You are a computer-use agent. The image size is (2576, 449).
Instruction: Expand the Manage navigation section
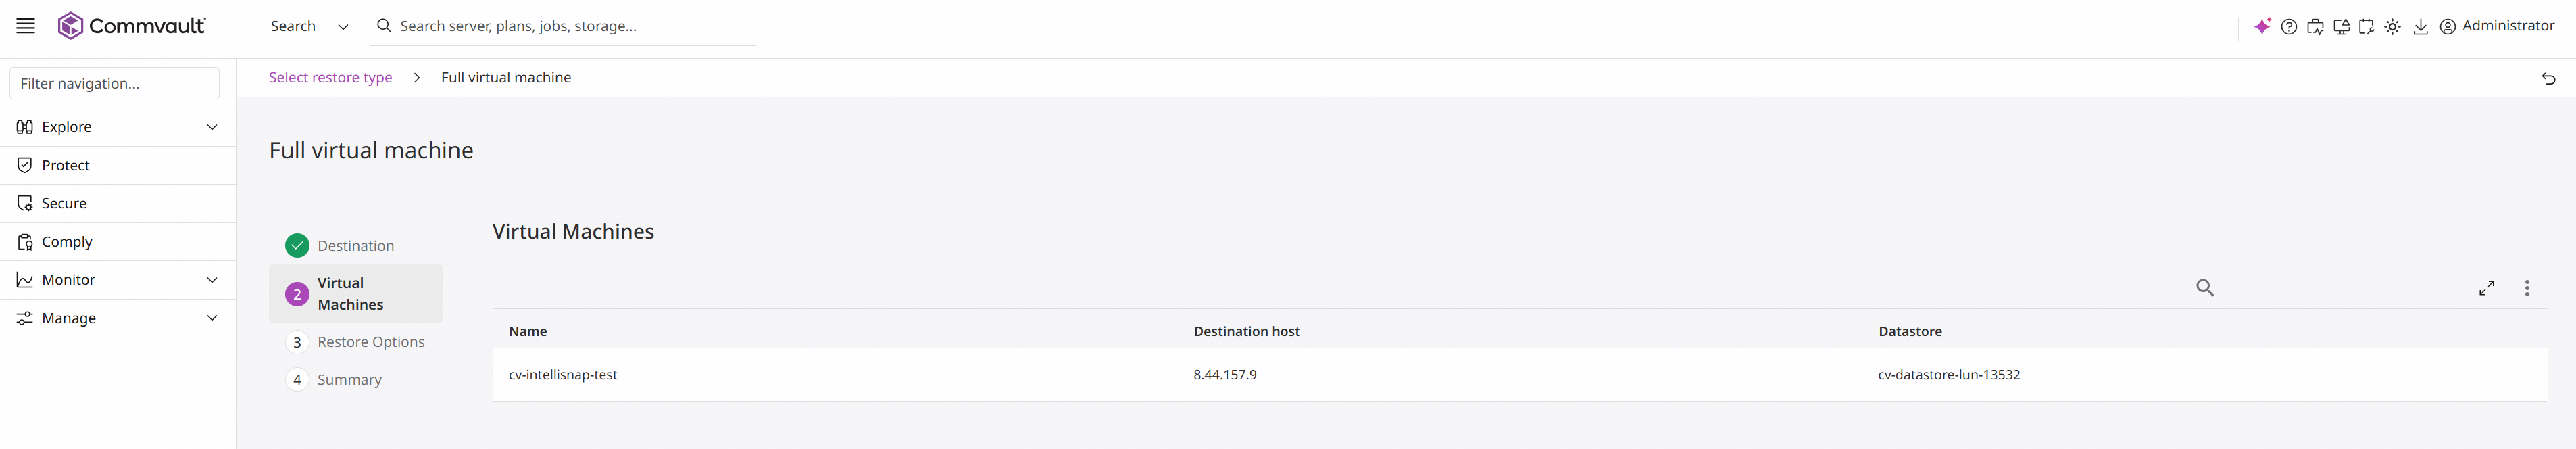pyautogui.click(x=118, y=318)
